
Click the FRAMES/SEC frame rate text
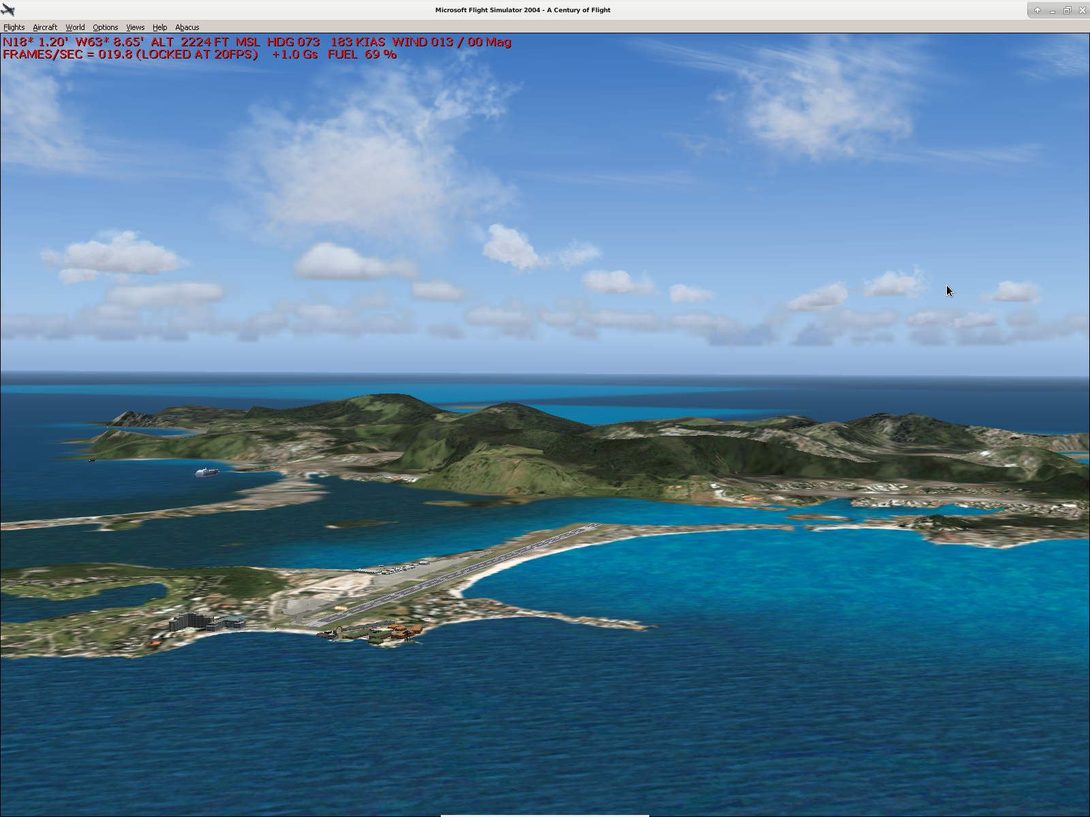coord(130,54)
